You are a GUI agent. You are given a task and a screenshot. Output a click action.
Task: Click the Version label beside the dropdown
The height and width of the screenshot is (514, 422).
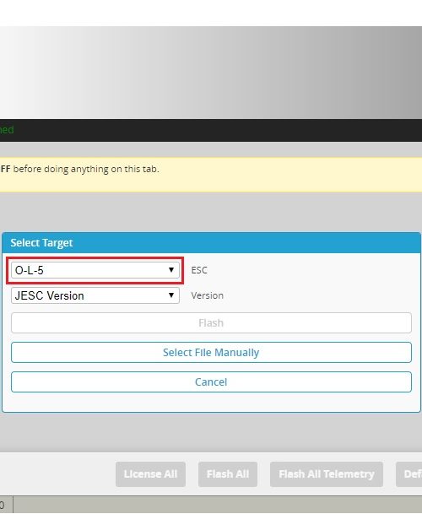click(208, 295)
